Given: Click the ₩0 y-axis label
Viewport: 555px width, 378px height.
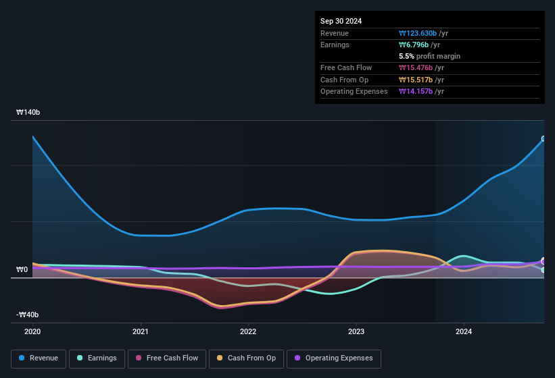Looking at the screenshot, I should click(x=22, y=269).
